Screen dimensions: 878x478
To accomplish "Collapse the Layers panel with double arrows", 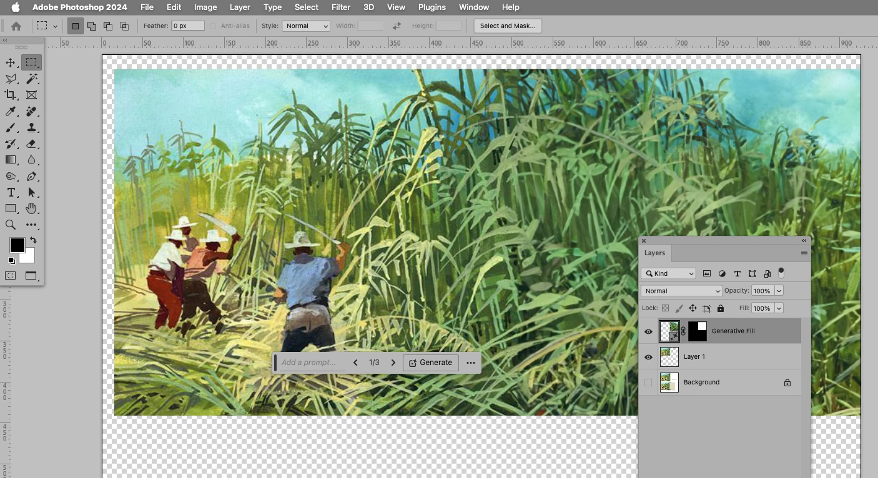I will click(x=804, y=240).
